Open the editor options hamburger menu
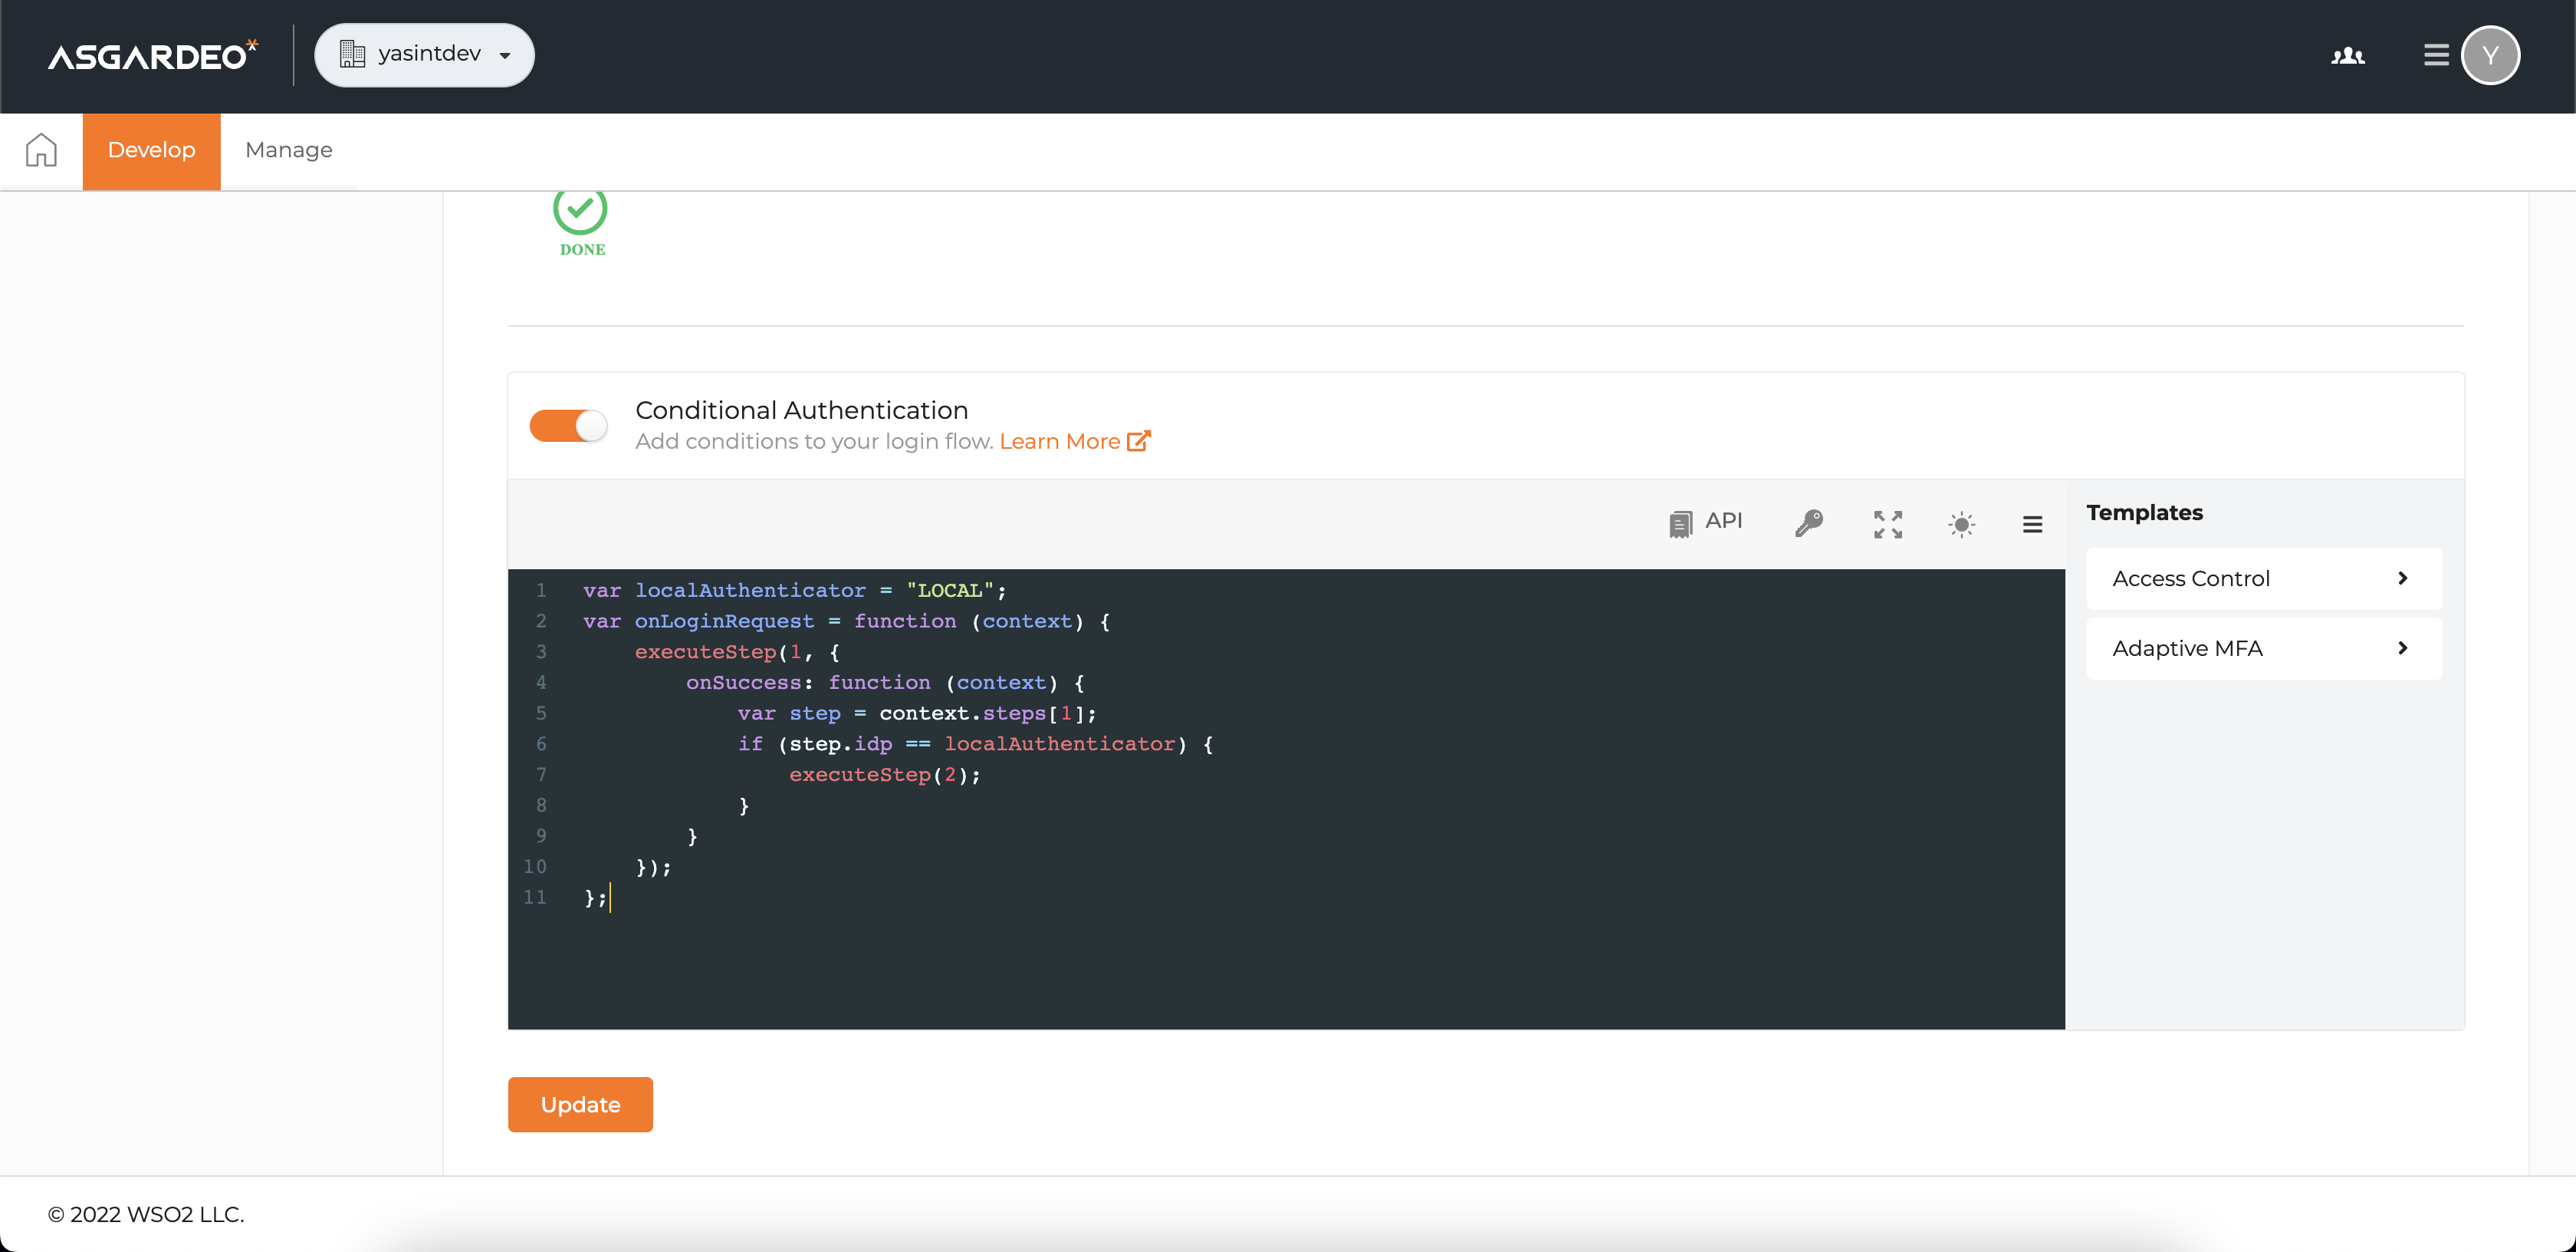Image resolution: width=2576 pixels, height=1252 pixels. tap(2033, 523)
